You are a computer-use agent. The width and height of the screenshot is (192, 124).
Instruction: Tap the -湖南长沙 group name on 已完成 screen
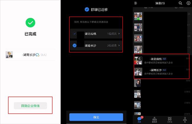[x=29, y=55]
